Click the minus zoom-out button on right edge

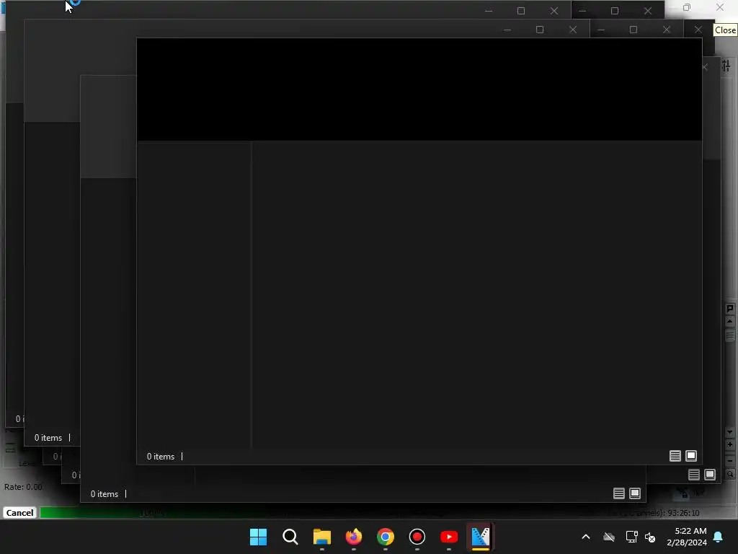[x=730, y=460]
